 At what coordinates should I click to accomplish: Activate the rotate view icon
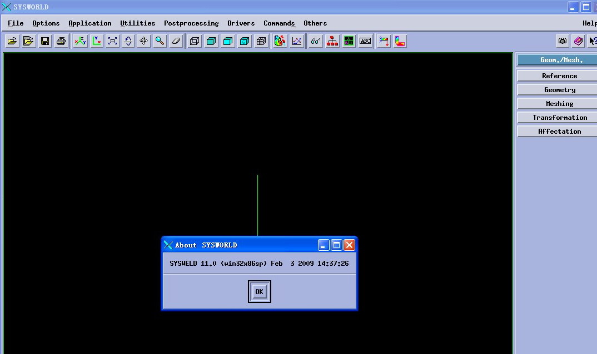pyautogui.click(x=128, y=41)
